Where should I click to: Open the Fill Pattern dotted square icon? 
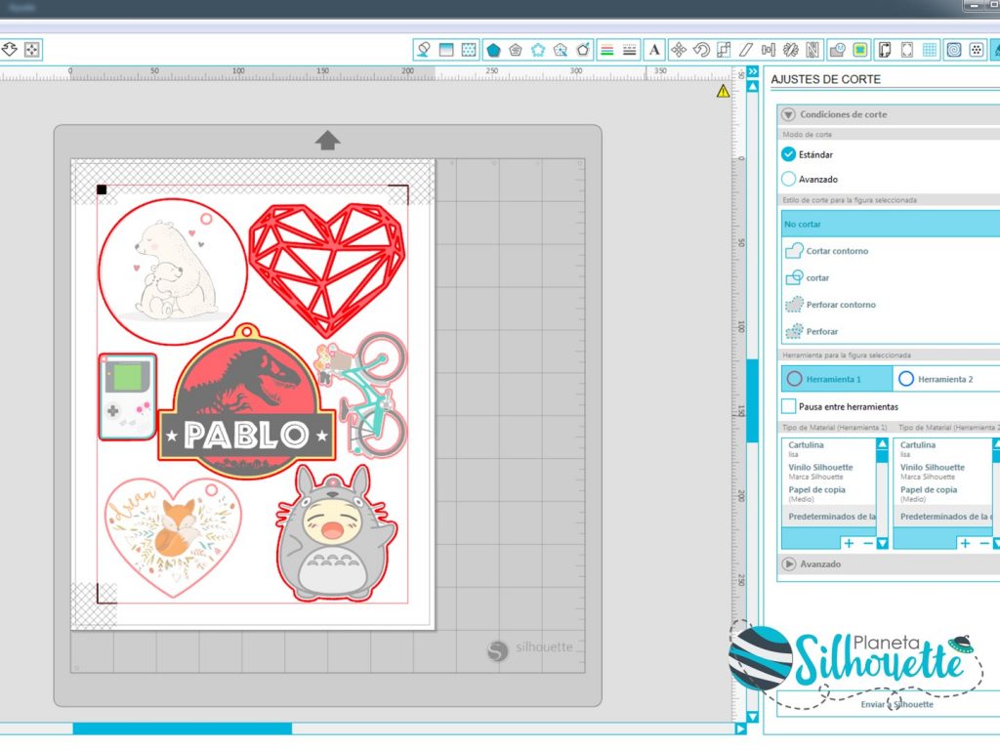(x=469, y=50)
